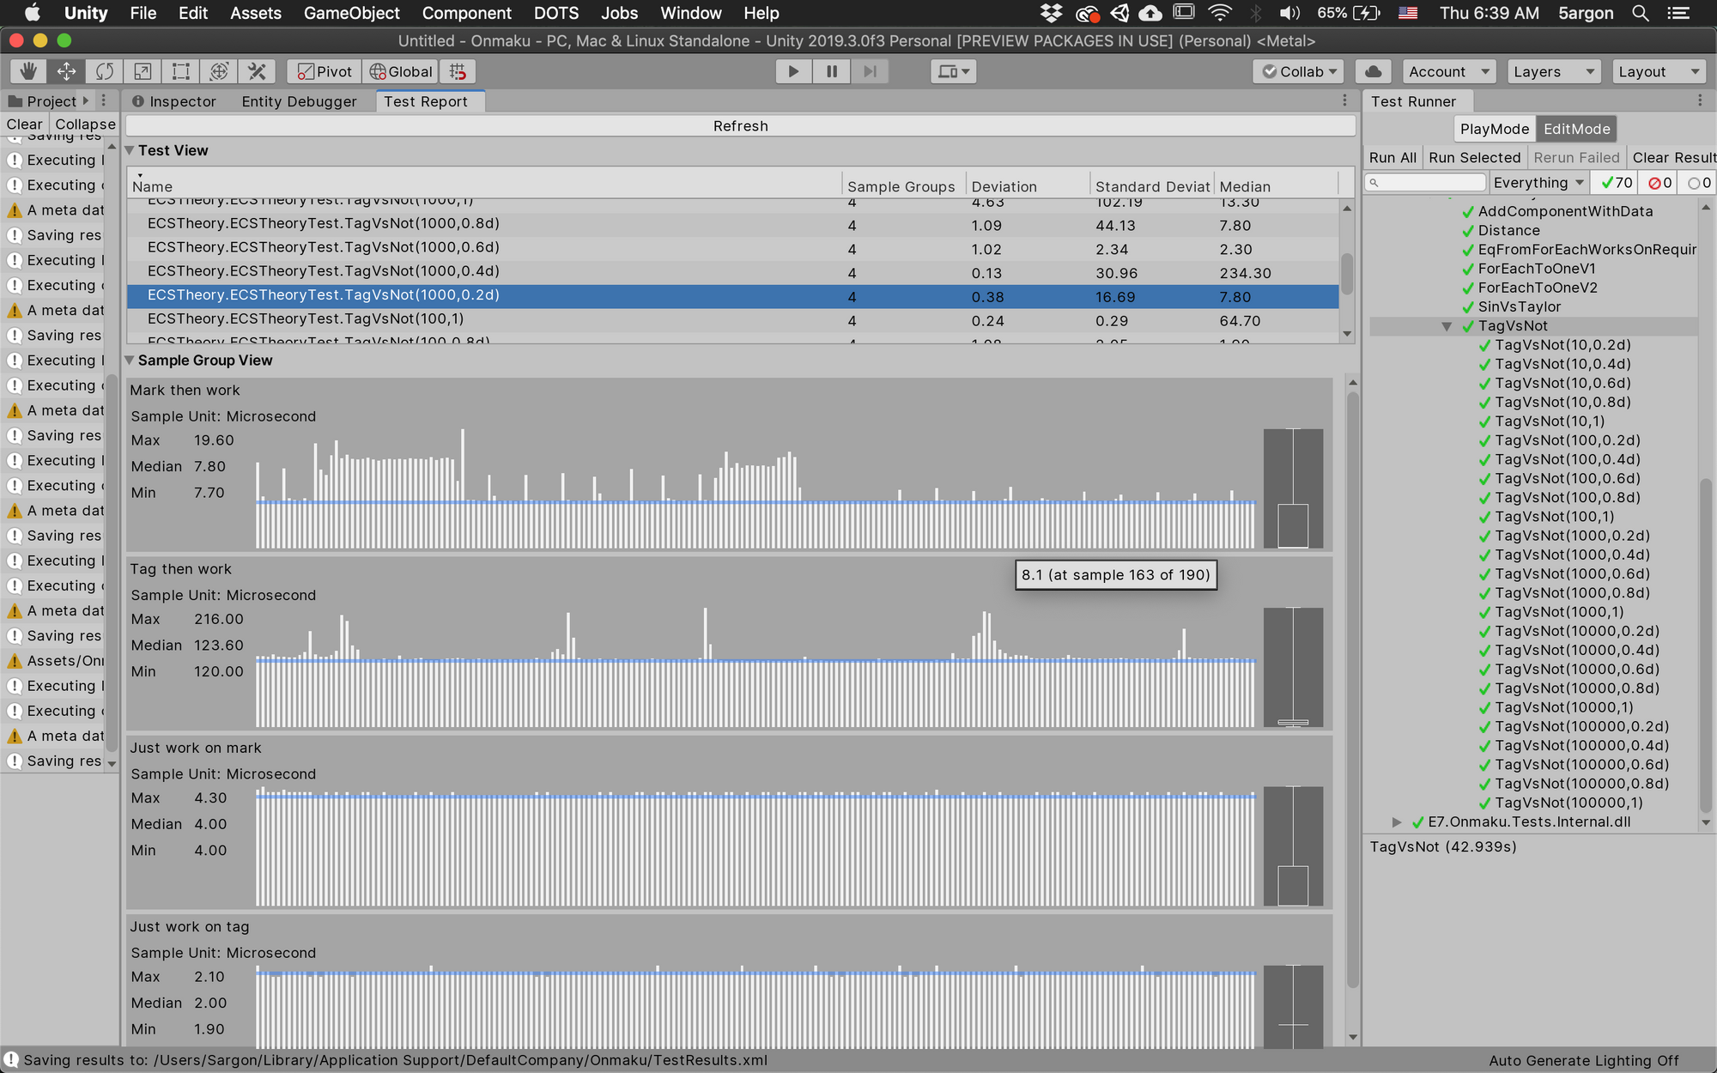1717x1073 pixels.
Task: Switch to the Entity Debugger tab
Action: pos(300,100)
